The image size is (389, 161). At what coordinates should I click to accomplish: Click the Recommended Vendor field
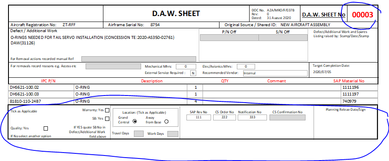click(x=275, y=73)
